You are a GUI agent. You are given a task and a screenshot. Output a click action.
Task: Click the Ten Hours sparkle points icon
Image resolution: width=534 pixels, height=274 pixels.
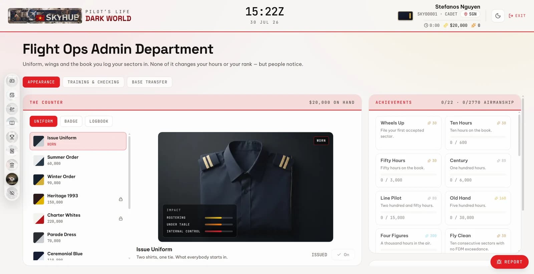click(x=499, y=123)
